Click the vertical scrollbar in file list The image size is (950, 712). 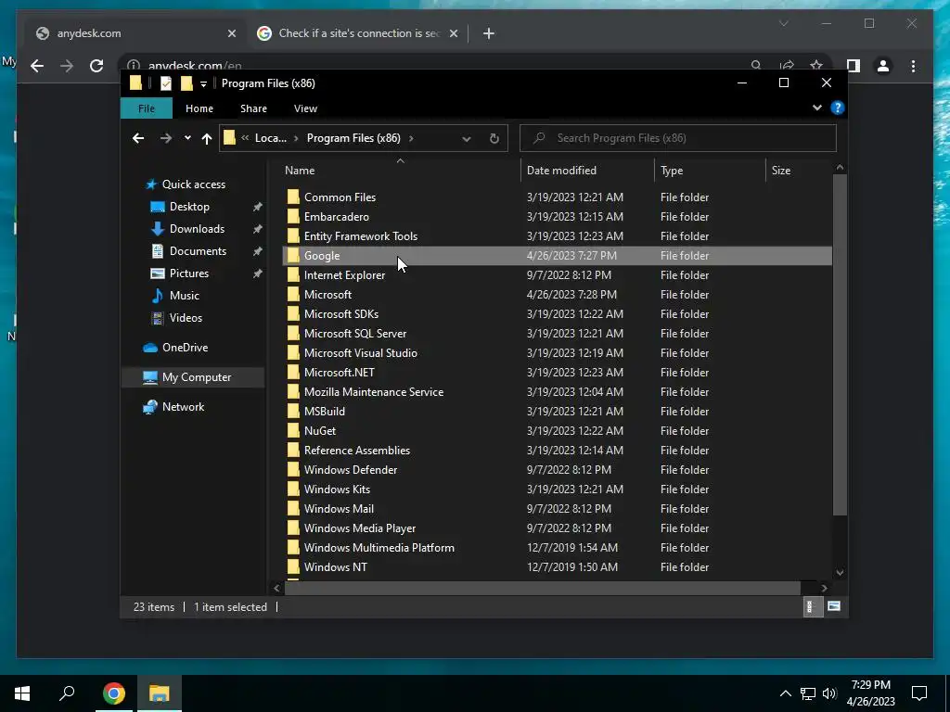[840, 345]
